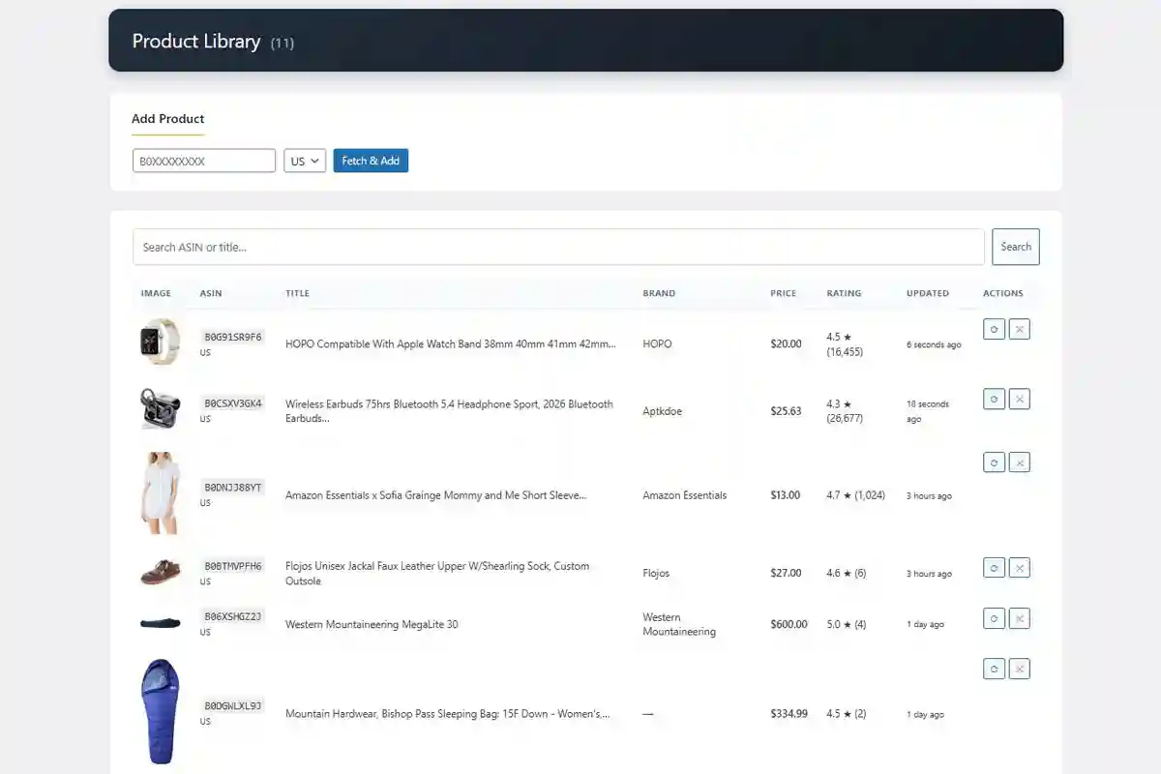Screen dimensions: 1161x774
Task: Click the Fetch & Add button
Action: 371,161
